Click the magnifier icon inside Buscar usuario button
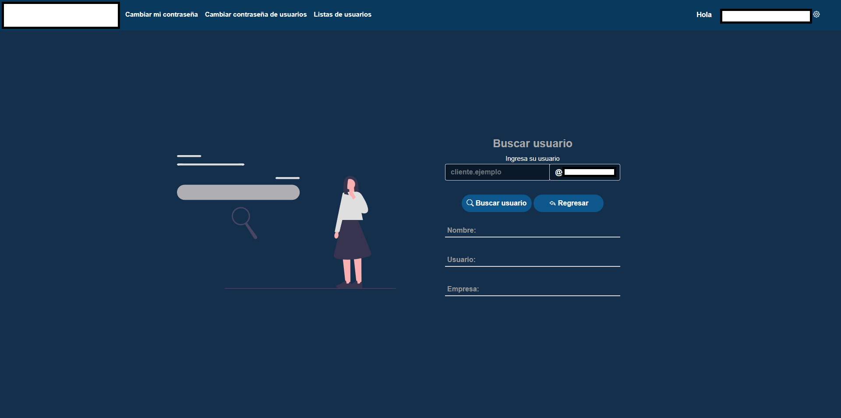The width and height of the screenshot is (841, 418). pyautogui.click(x=470, y=203)
